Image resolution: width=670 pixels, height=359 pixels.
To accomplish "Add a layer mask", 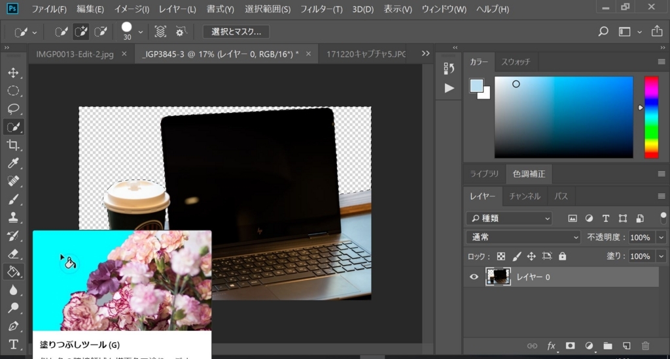I will pyautogui.click(x=570, y=346).
